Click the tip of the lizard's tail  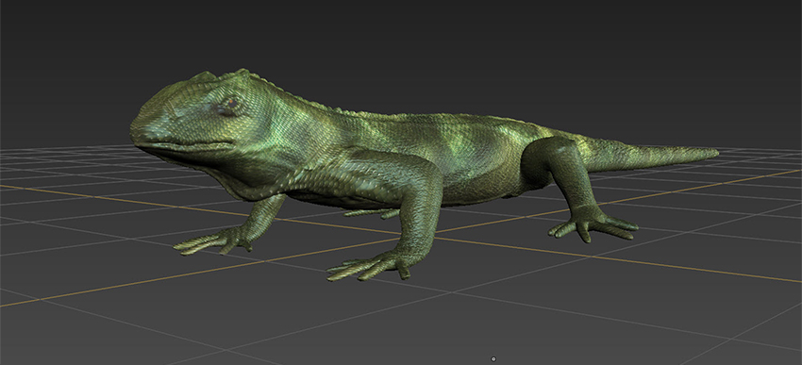pos(713,152)
